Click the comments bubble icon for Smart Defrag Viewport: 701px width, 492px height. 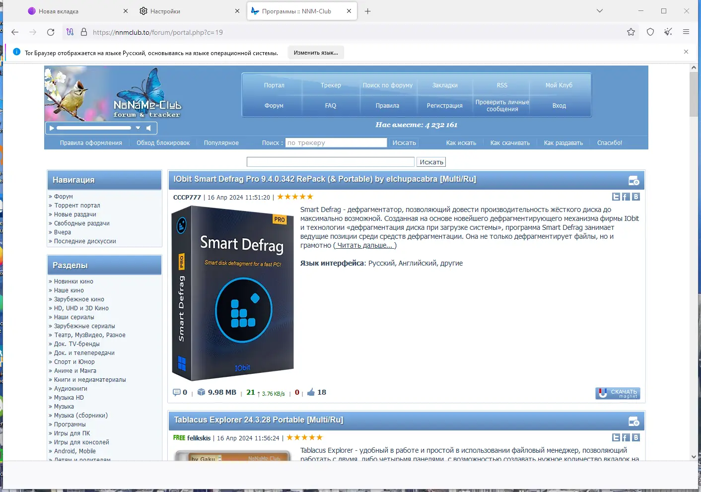[x=176, y=393]
